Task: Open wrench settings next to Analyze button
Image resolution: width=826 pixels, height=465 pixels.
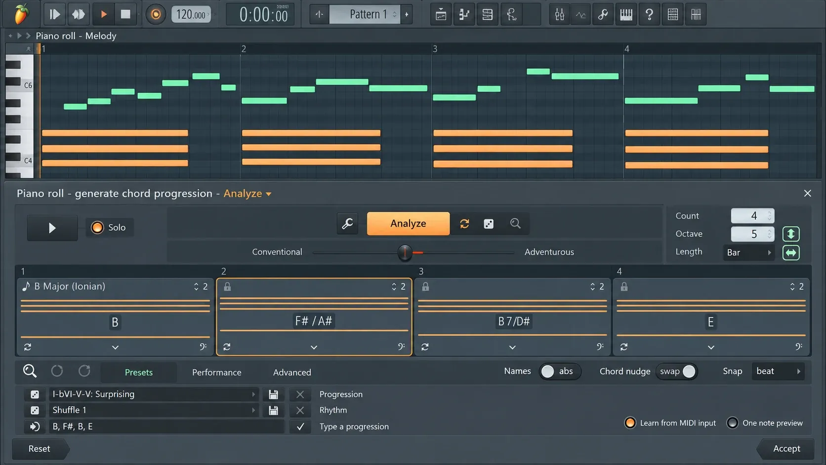Action: tap(348, 223)
